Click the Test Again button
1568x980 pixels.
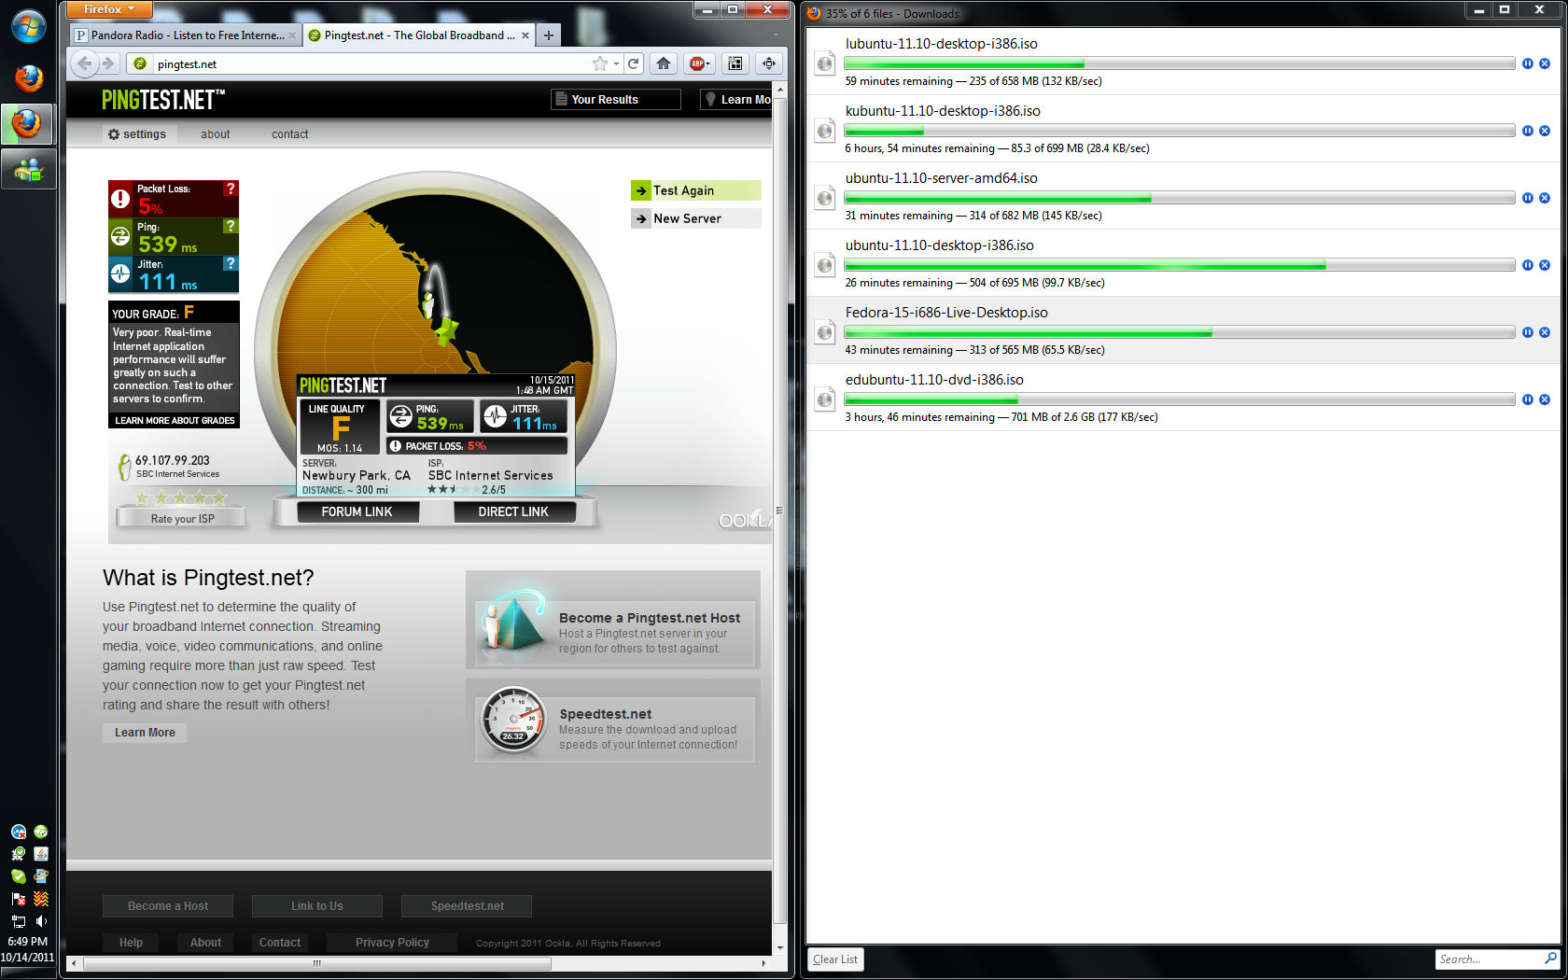[x=696, y=190]
